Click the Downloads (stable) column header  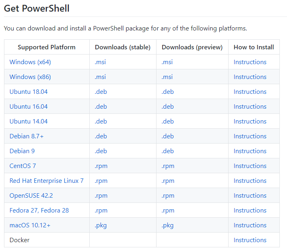pyautogui.click(x=122, y=47)
